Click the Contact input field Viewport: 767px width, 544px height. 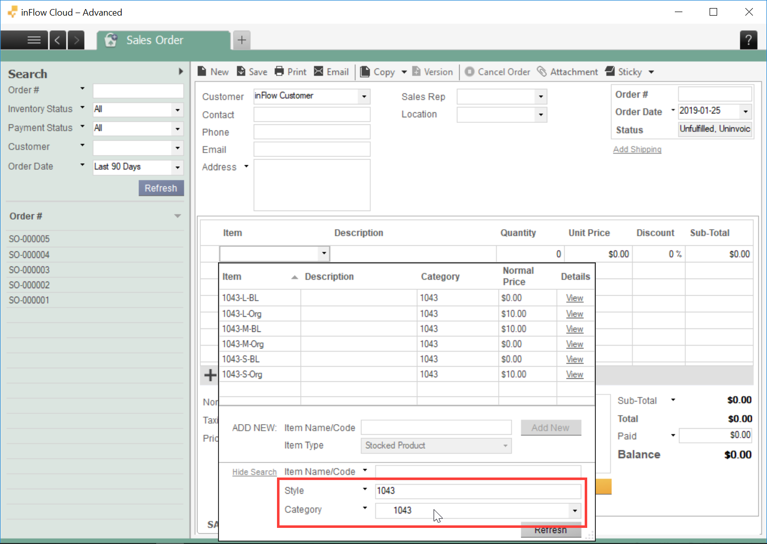312,114
